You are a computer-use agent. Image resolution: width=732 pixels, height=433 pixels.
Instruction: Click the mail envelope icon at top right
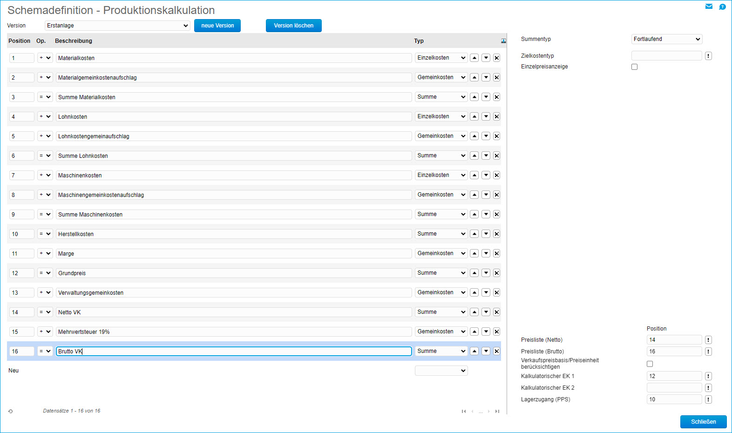[709, 7]
